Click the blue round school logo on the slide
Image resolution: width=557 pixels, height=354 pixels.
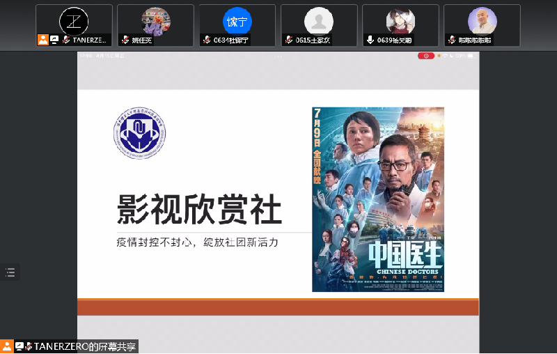[x=140, y=133]
